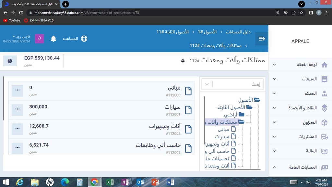Expand the المشتريات menu chevron
This screenshot has width=332, height=187.
pos(274,137)
